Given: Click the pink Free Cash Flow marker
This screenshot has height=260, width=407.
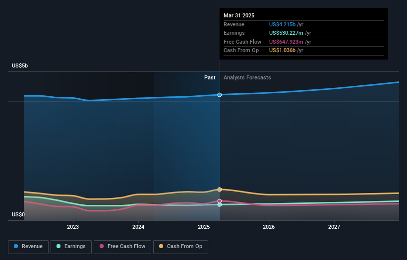Looking at the screenshot, I should coord(220,201).
